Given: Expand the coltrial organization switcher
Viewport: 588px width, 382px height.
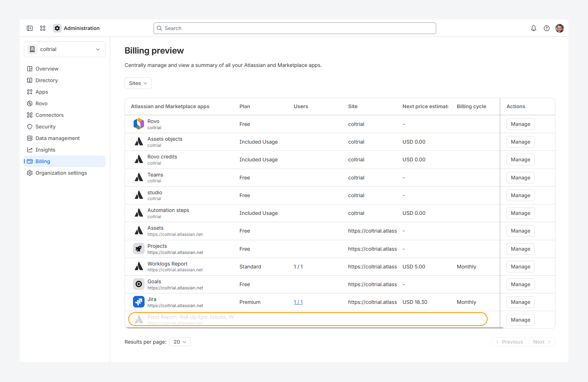Looking at the screenshot, I should [x=64, y=49].
